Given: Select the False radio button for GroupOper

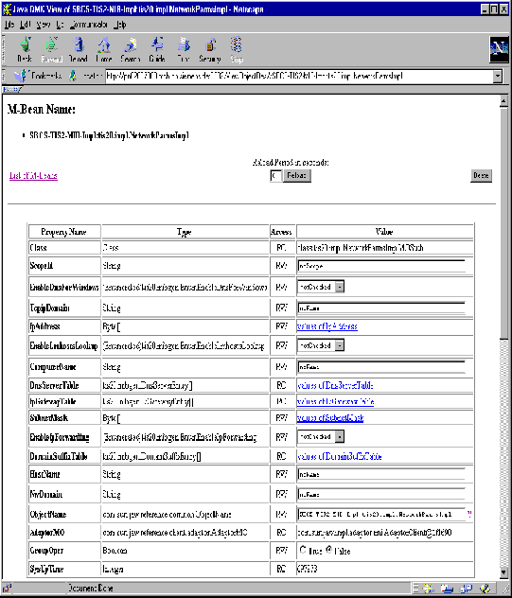Looking at the screenshot, I should (328, 550).
